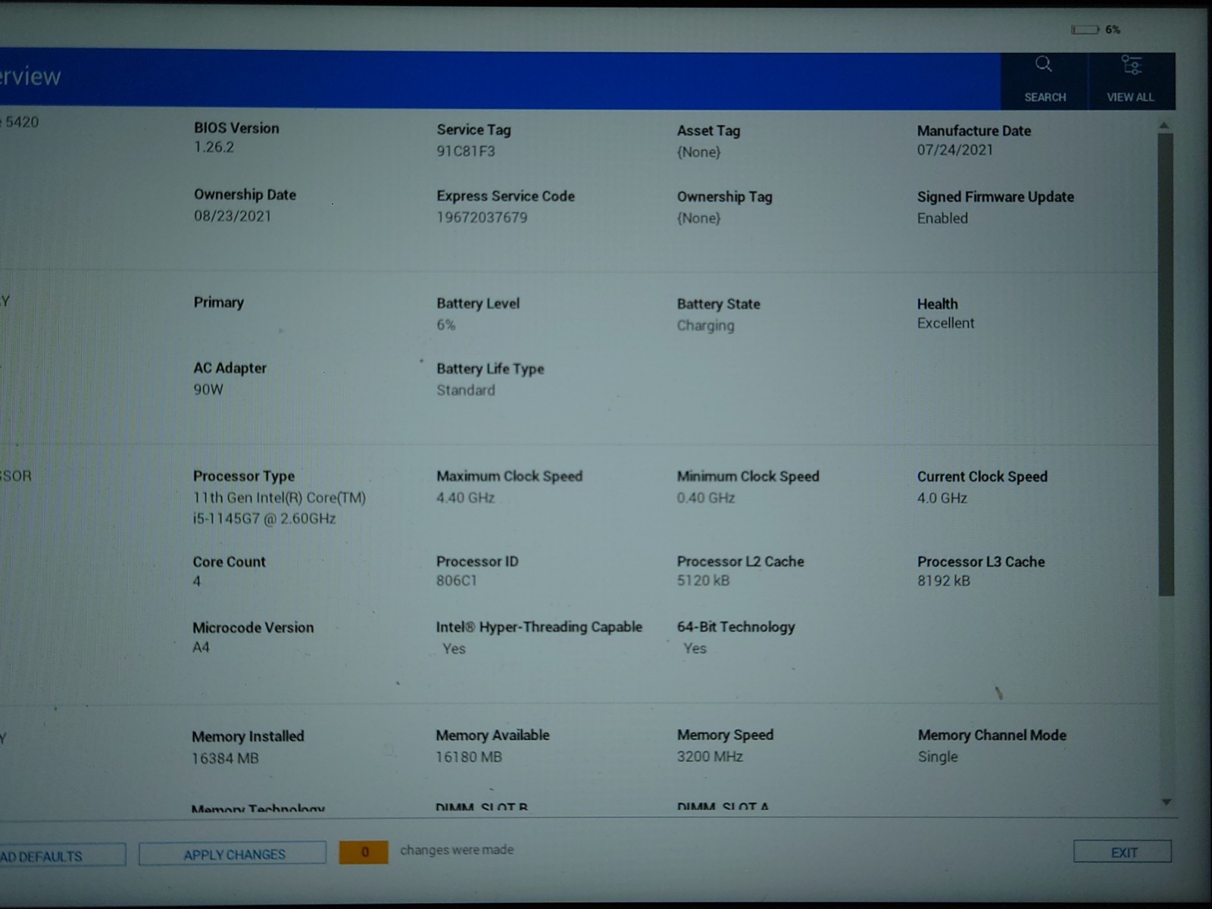Click the Hyper-Threading Capable label
This screenshot has width=1212, height=909.
pyautogui.click(x=539, y=627)
